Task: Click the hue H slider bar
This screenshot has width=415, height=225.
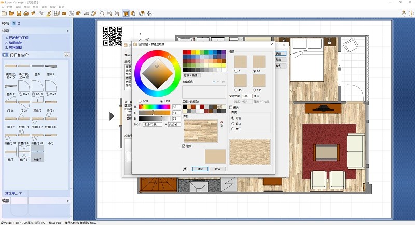Action: 155,107
